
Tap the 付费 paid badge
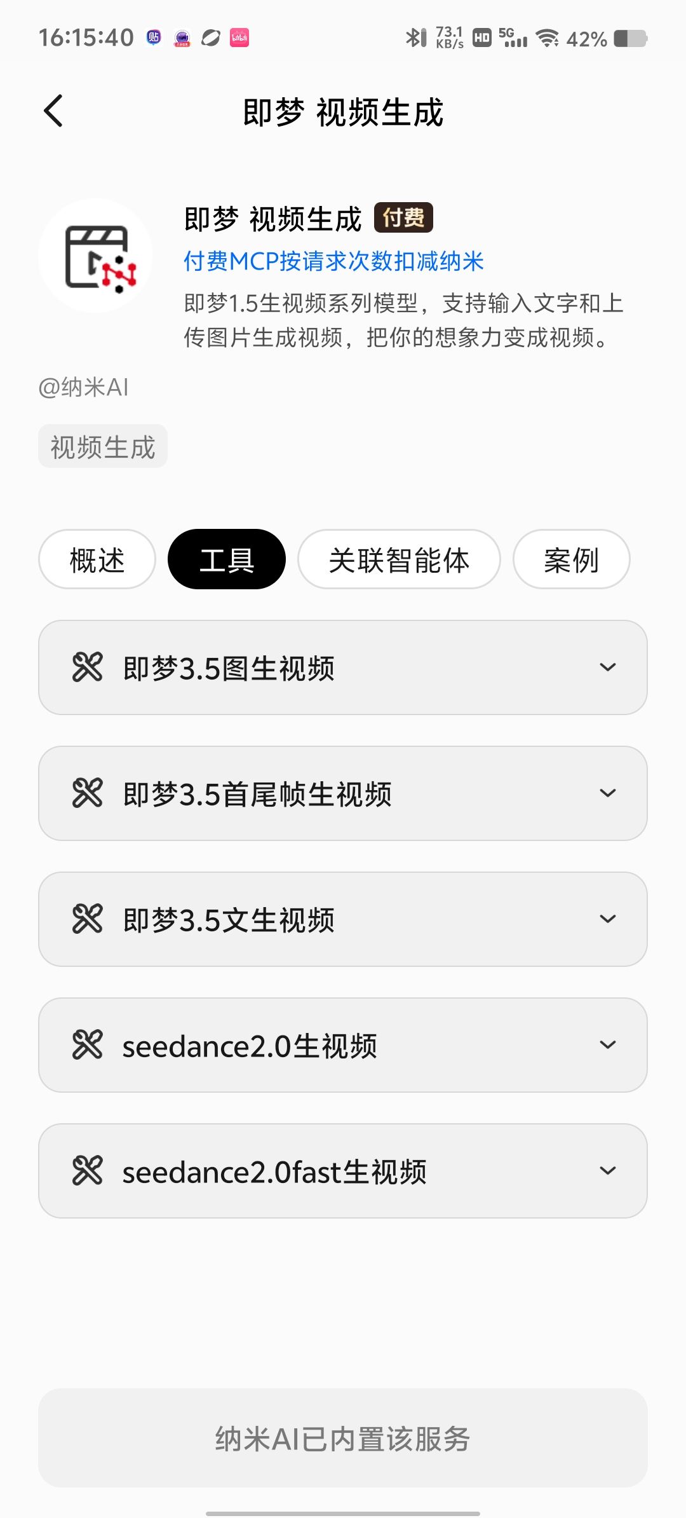click(x=403, y=218)
